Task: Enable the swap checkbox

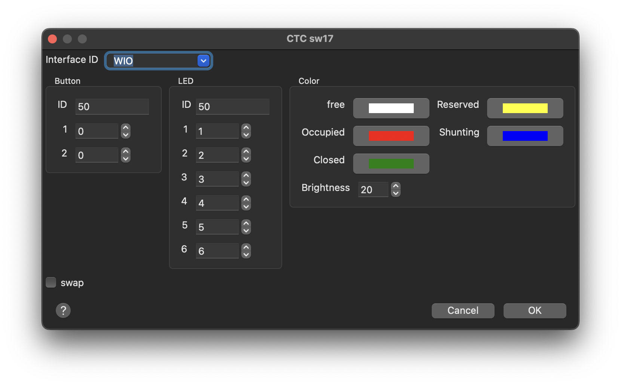Action: 51,282
